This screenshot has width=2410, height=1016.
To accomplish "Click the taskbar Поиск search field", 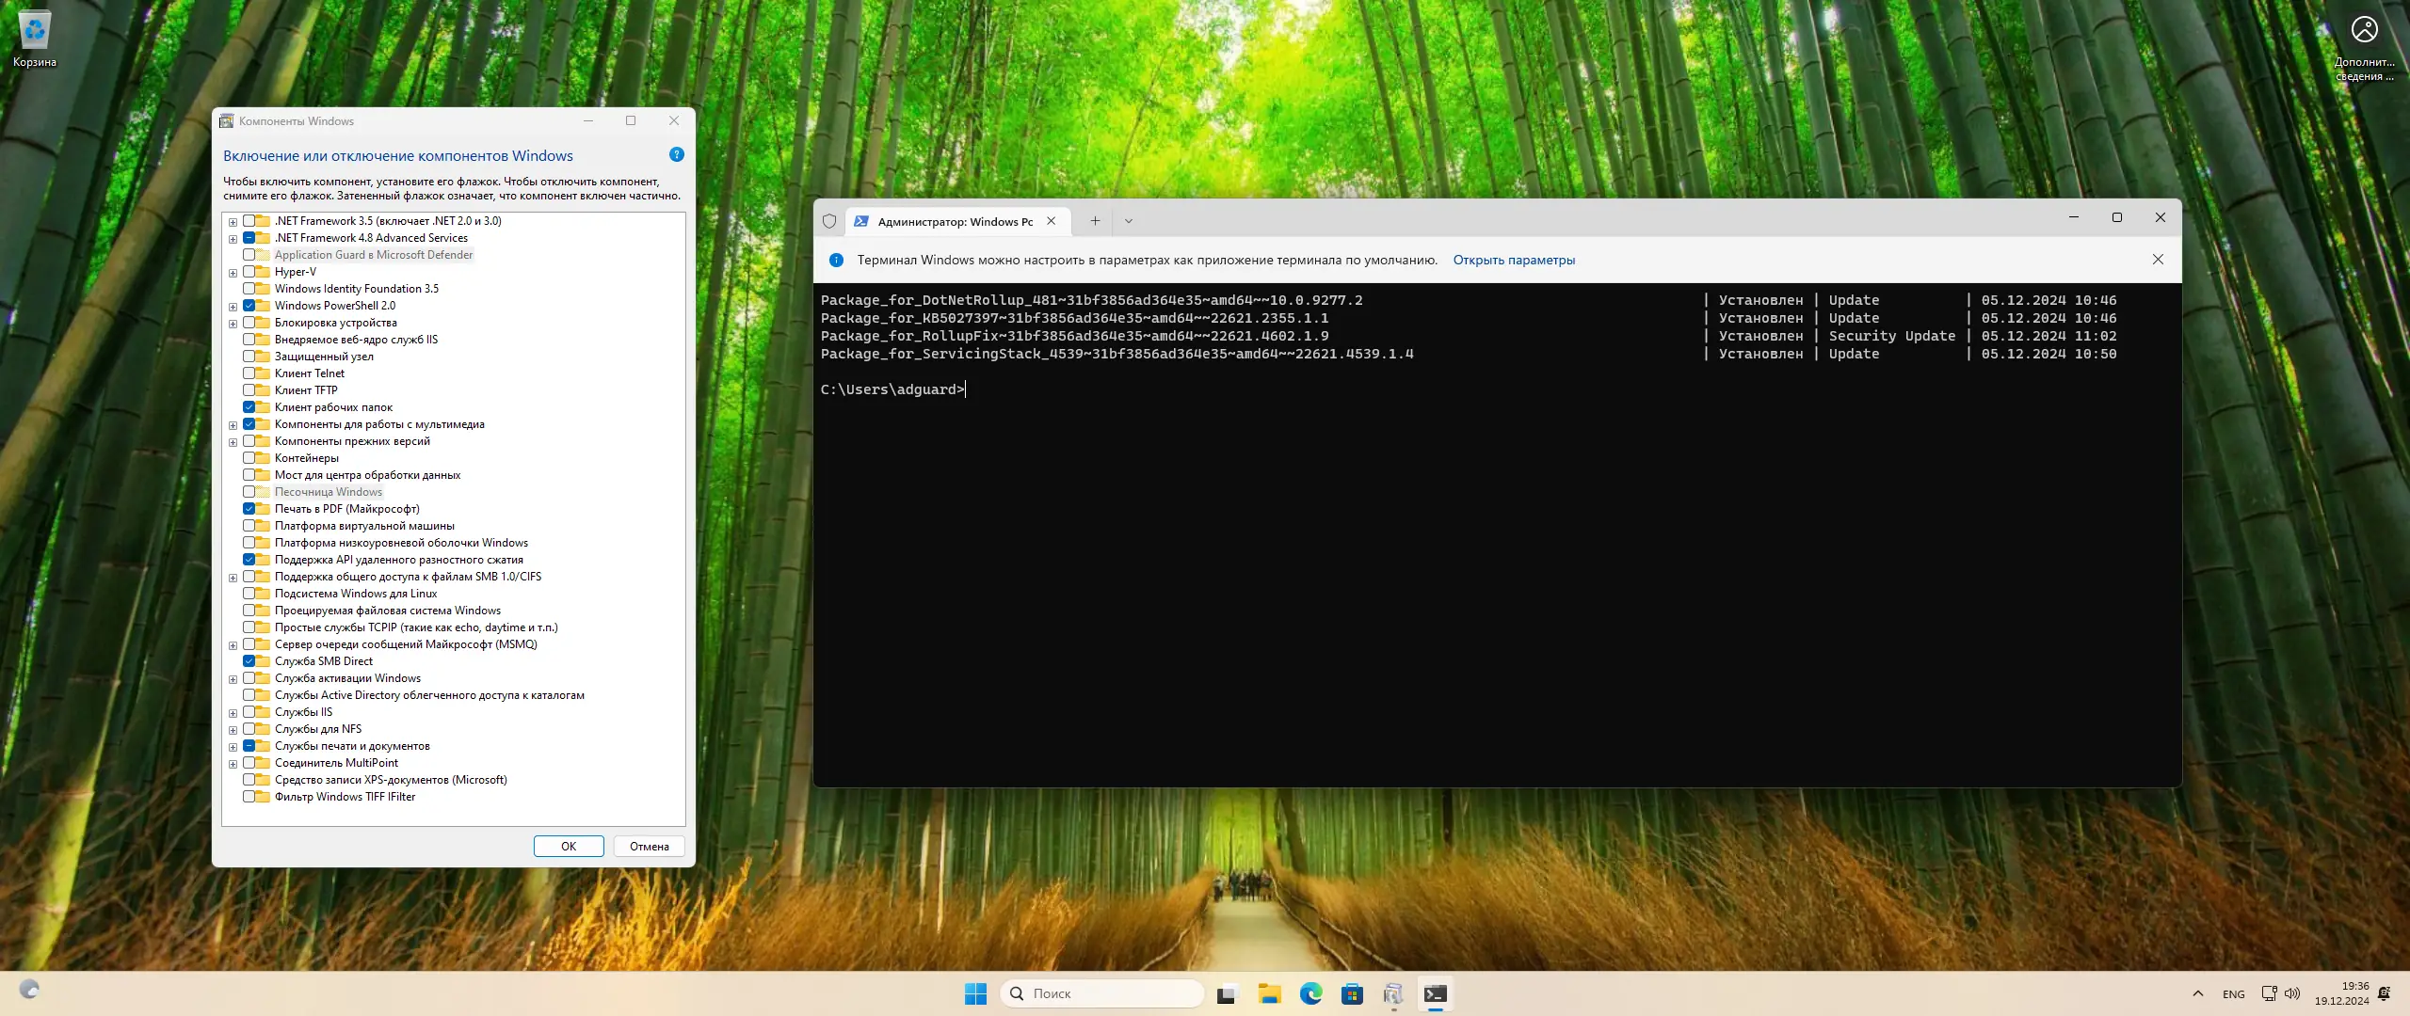I will [1101, 993].
